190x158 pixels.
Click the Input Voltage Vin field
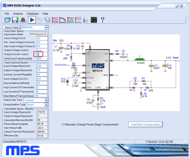42,38
